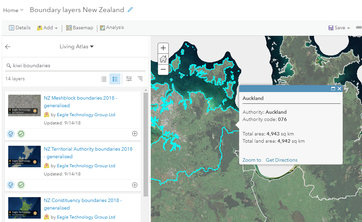362x222 pixels.
Task: Click the NZ Meshblock boundaries thumbnail
Action: tap(25, 105)
